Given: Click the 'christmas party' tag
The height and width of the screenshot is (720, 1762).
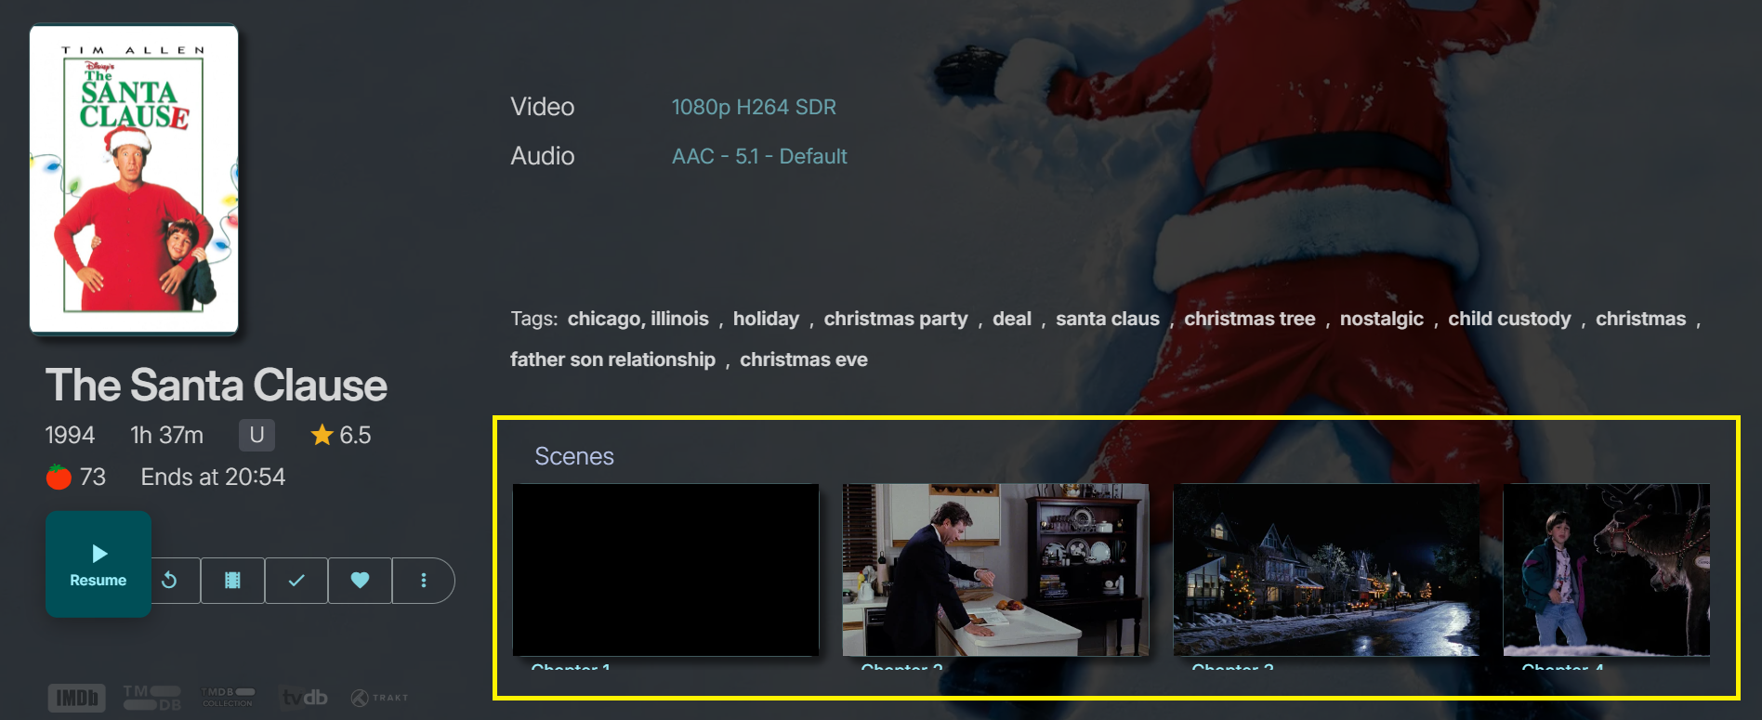Looking at the screenshot, I should [895, 320].
